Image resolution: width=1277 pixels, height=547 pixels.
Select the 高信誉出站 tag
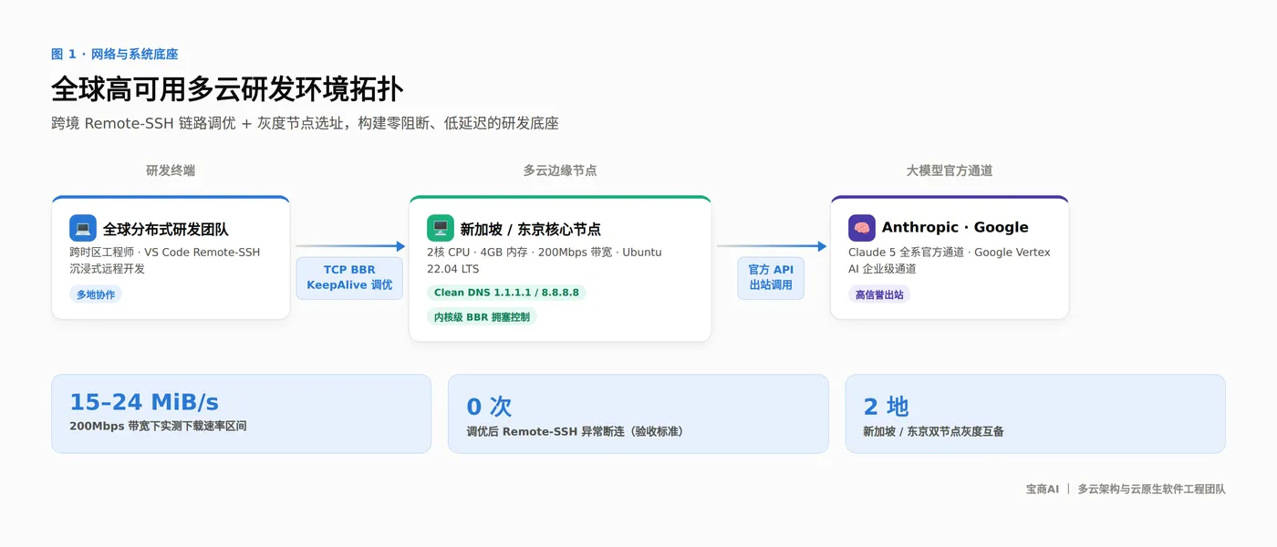[879, 294]
